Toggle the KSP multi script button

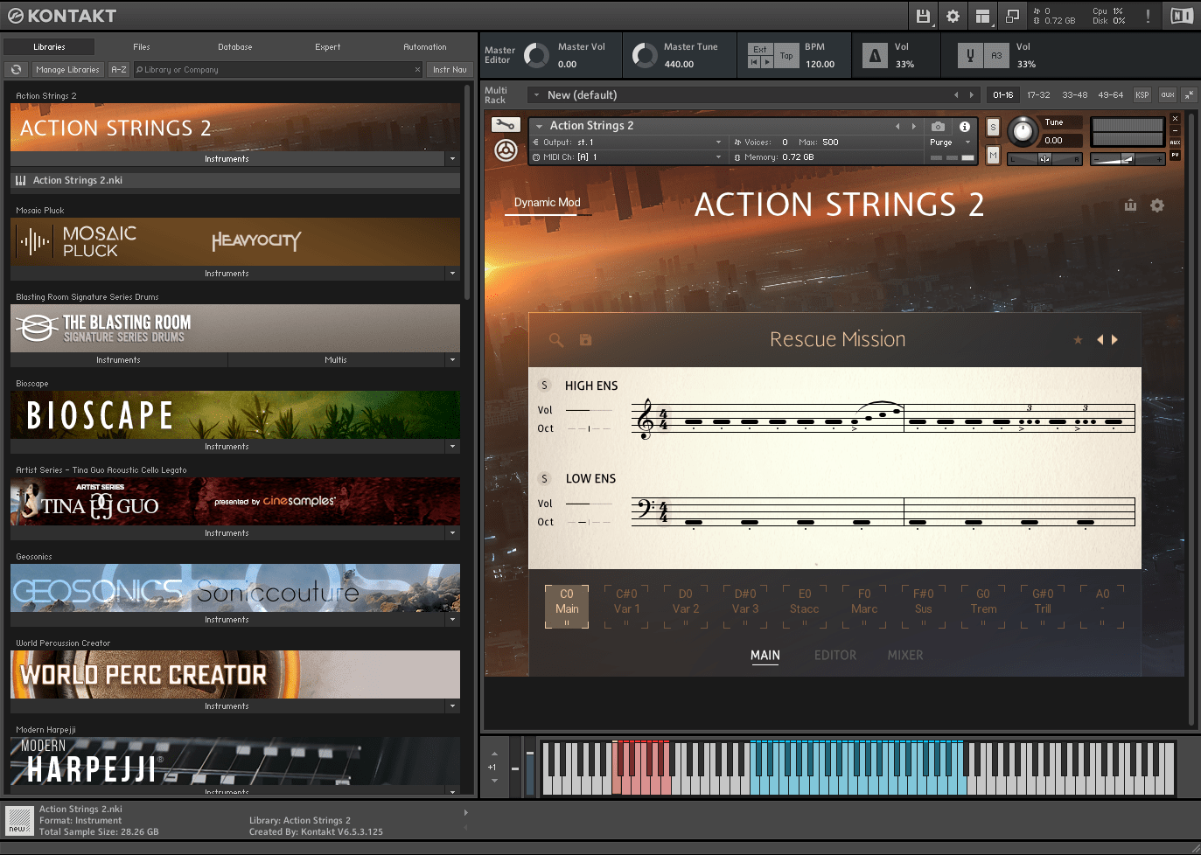tap(1142, 94)
